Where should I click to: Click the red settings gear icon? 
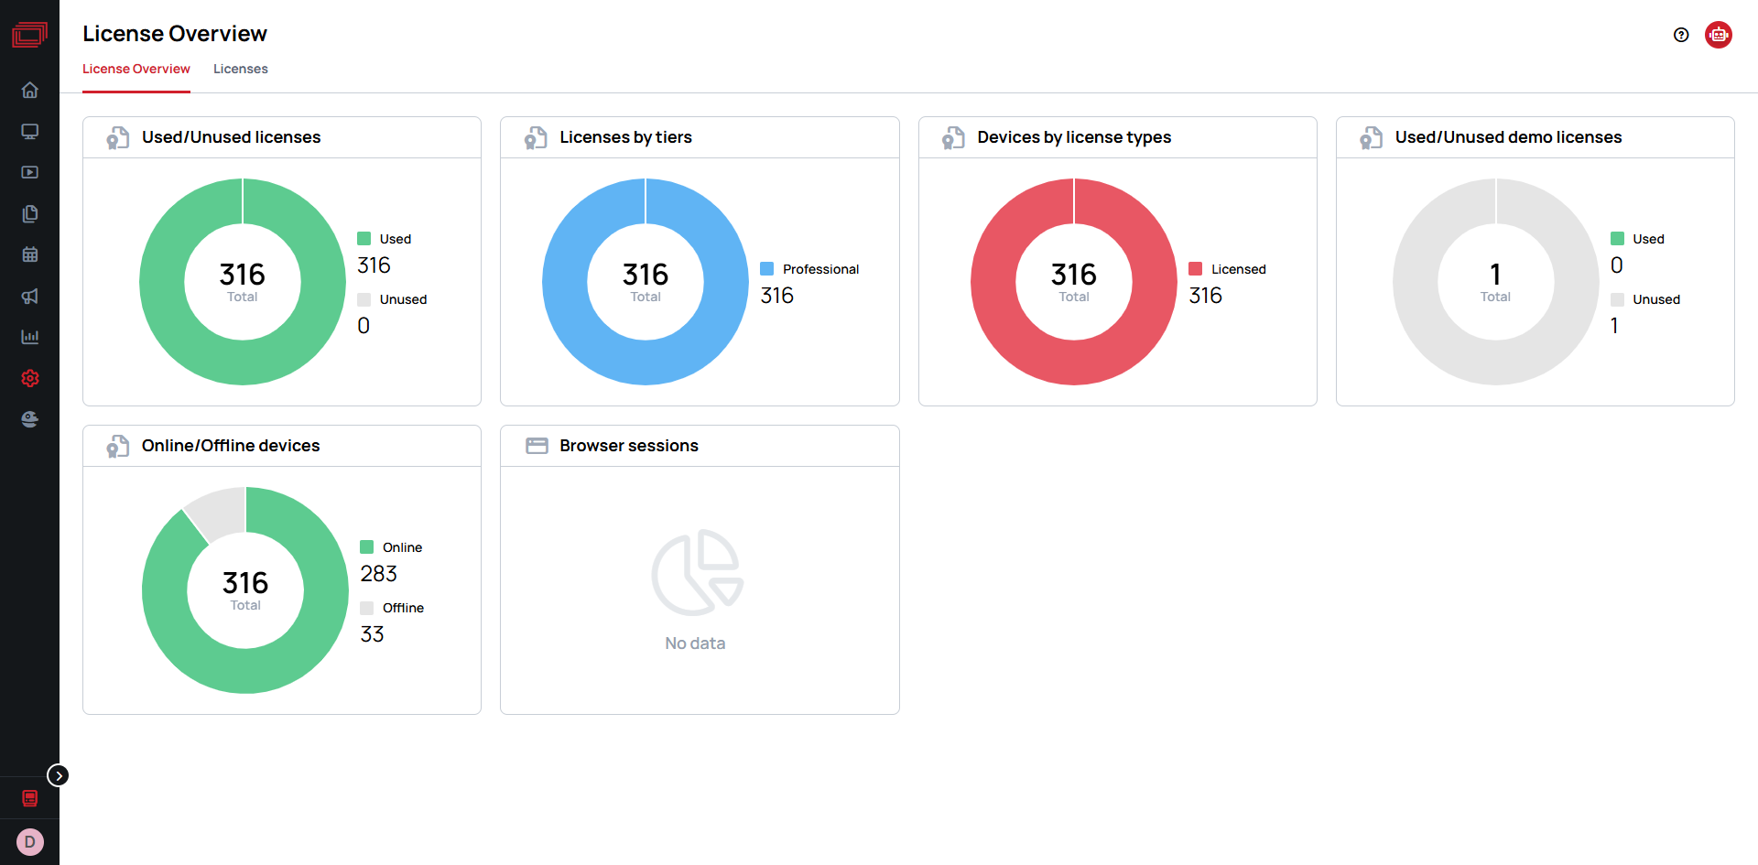[29, 378]
